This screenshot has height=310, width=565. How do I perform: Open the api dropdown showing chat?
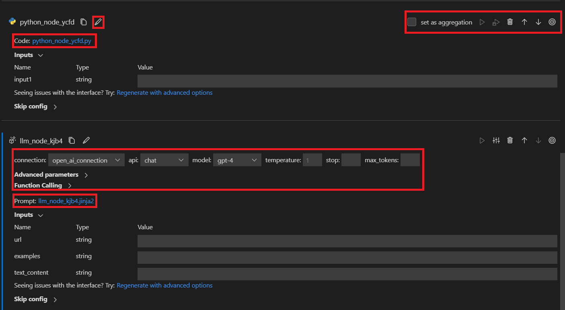tap(164, 160)
